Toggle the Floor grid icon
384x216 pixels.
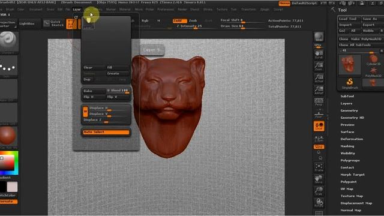tap(319, 114)
